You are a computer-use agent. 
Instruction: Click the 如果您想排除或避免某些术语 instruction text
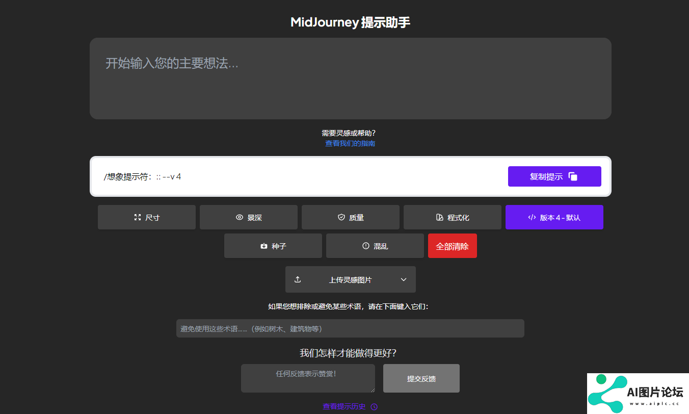[348, 306]
